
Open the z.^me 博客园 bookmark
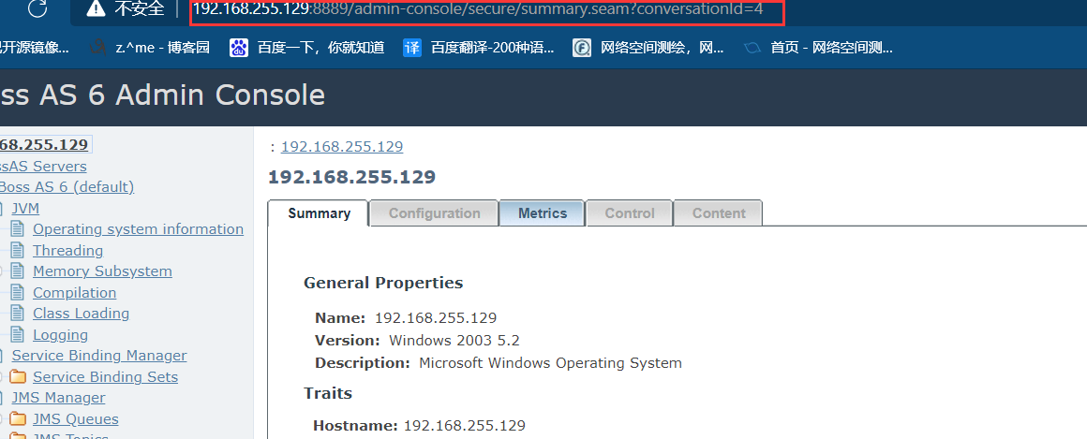click(x=151, y=47)
